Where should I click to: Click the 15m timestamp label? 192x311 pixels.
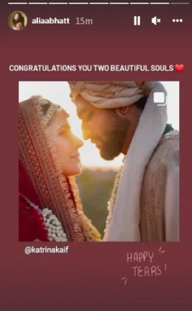(x=84, y=21)
